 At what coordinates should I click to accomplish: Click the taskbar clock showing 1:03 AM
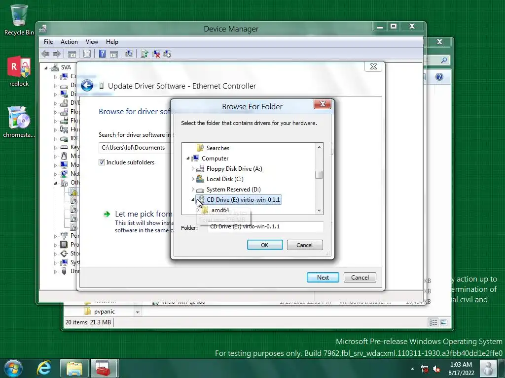461,369
